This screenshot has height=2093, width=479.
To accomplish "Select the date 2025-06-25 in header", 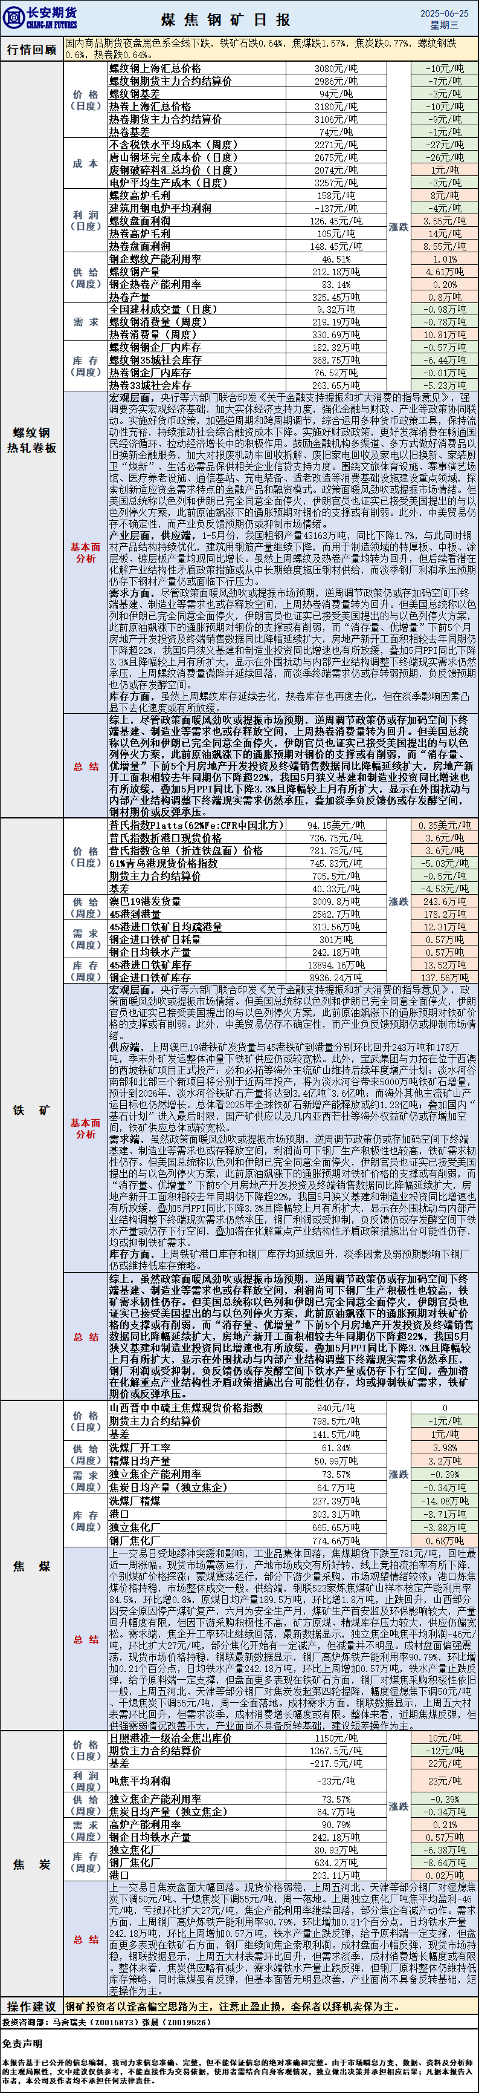I will click(x=444, y=13).
